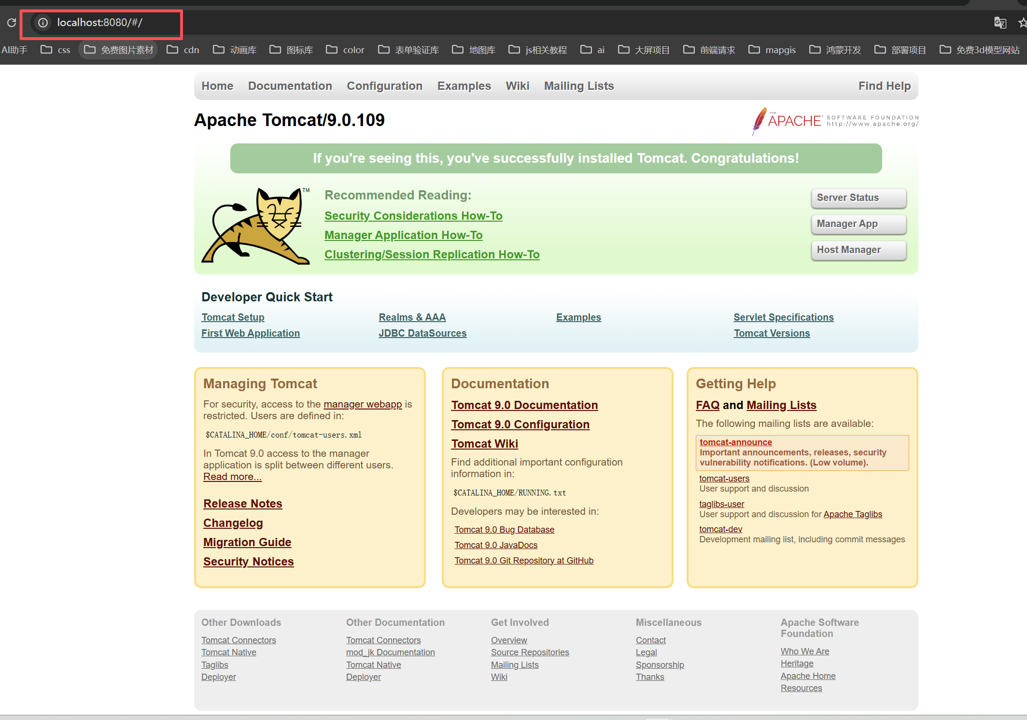
Task: Click Read more... under Managing Tomcat
Action: [x=232, y=477]
